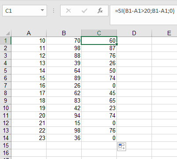Select row 9 header
177x159 pixels.
coord(5,100)
